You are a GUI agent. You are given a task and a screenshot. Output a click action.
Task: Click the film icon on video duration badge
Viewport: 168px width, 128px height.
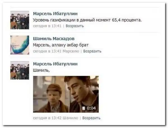(x=84, y=108)
